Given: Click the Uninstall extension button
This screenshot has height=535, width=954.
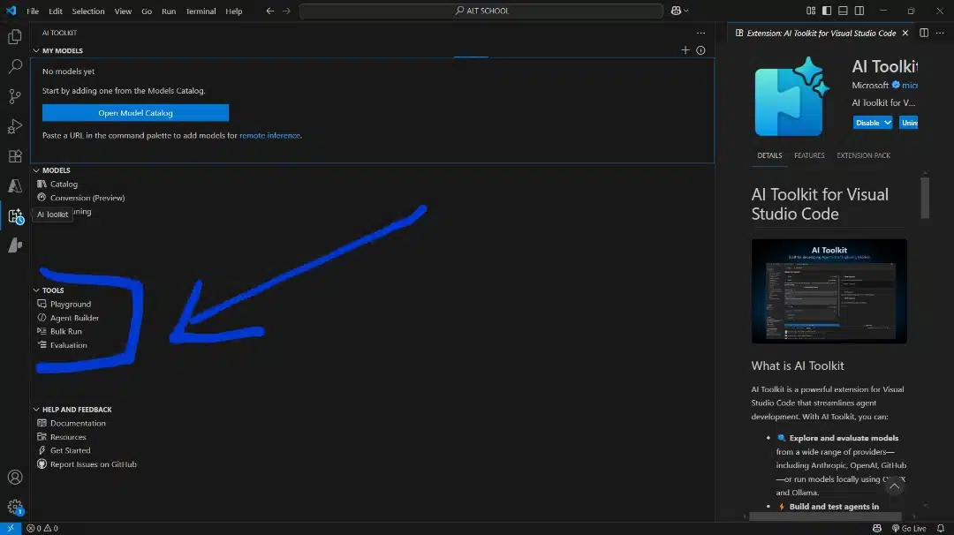Looking at the screenshot, I should coord(909,123).
